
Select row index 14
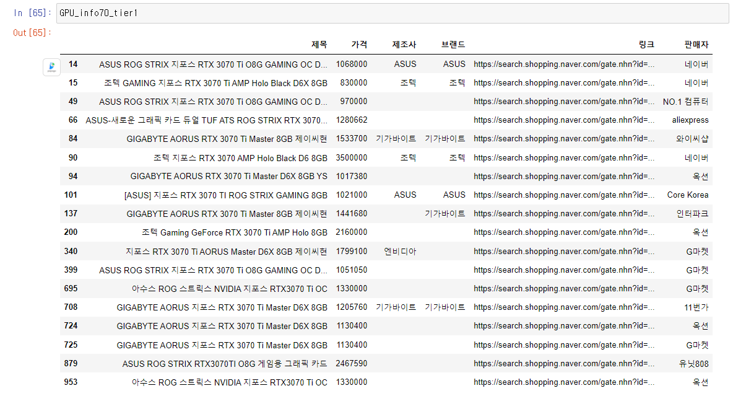pos(73,64)
